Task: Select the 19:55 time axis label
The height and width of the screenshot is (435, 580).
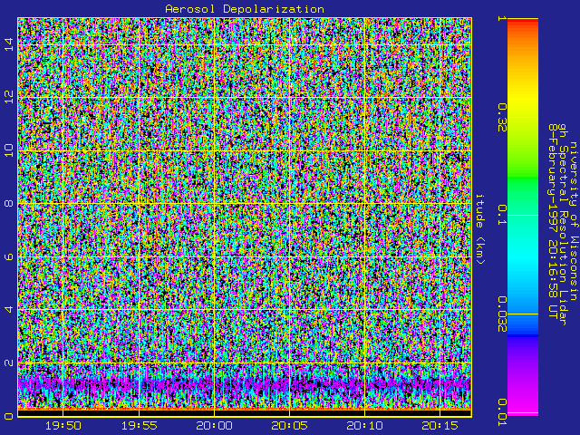Action: pos(139,426)
